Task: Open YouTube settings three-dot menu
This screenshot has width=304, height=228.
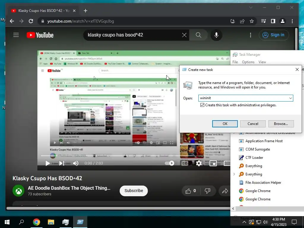Action: (x=251, y=35)
